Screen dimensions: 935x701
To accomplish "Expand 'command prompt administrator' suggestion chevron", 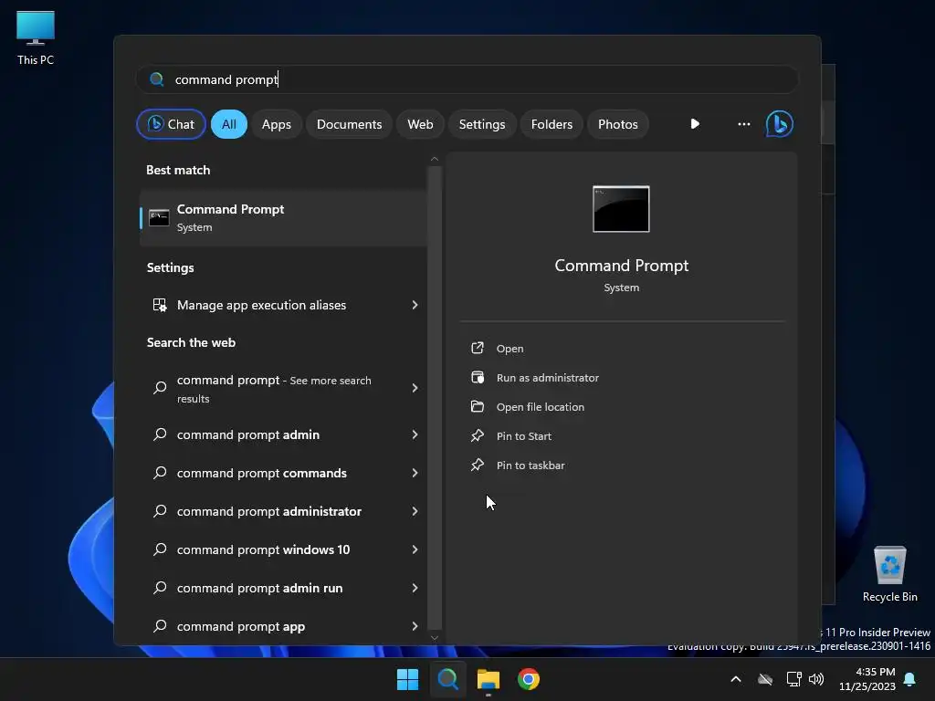I will 415,511.
